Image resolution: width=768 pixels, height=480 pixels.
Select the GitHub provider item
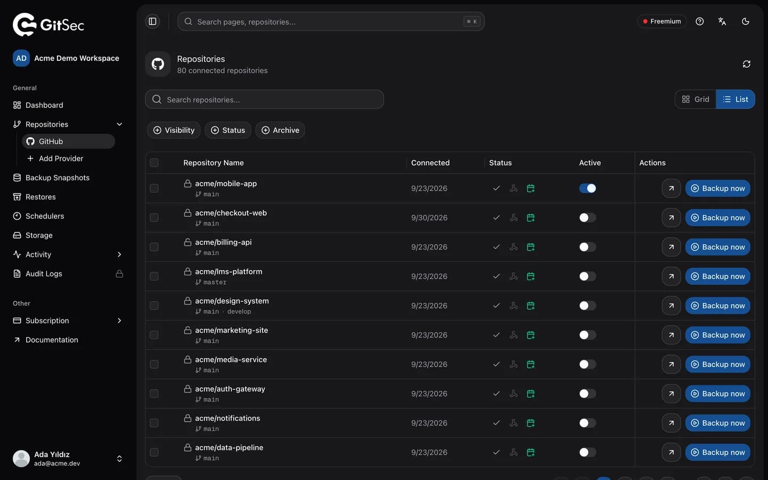coord(68,141)
